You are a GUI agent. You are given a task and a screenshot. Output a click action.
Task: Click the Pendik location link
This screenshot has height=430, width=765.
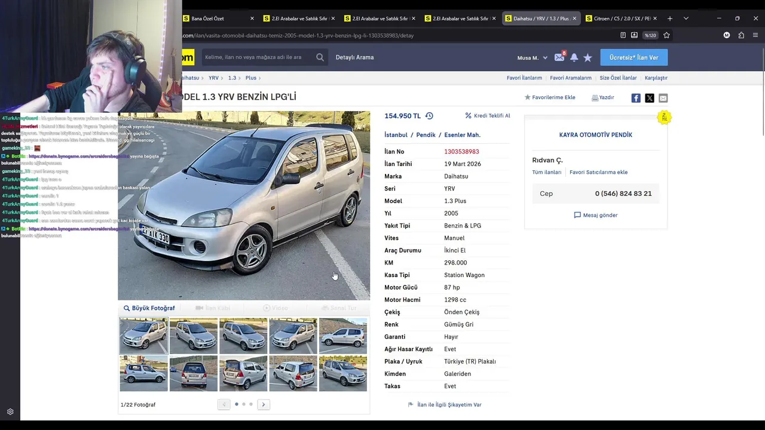pyautogui.click(x=426, y=135)
